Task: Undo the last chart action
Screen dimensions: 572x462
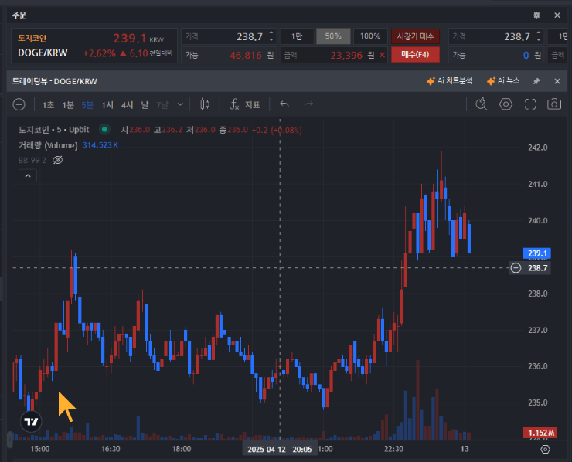Action: (284, 104)
